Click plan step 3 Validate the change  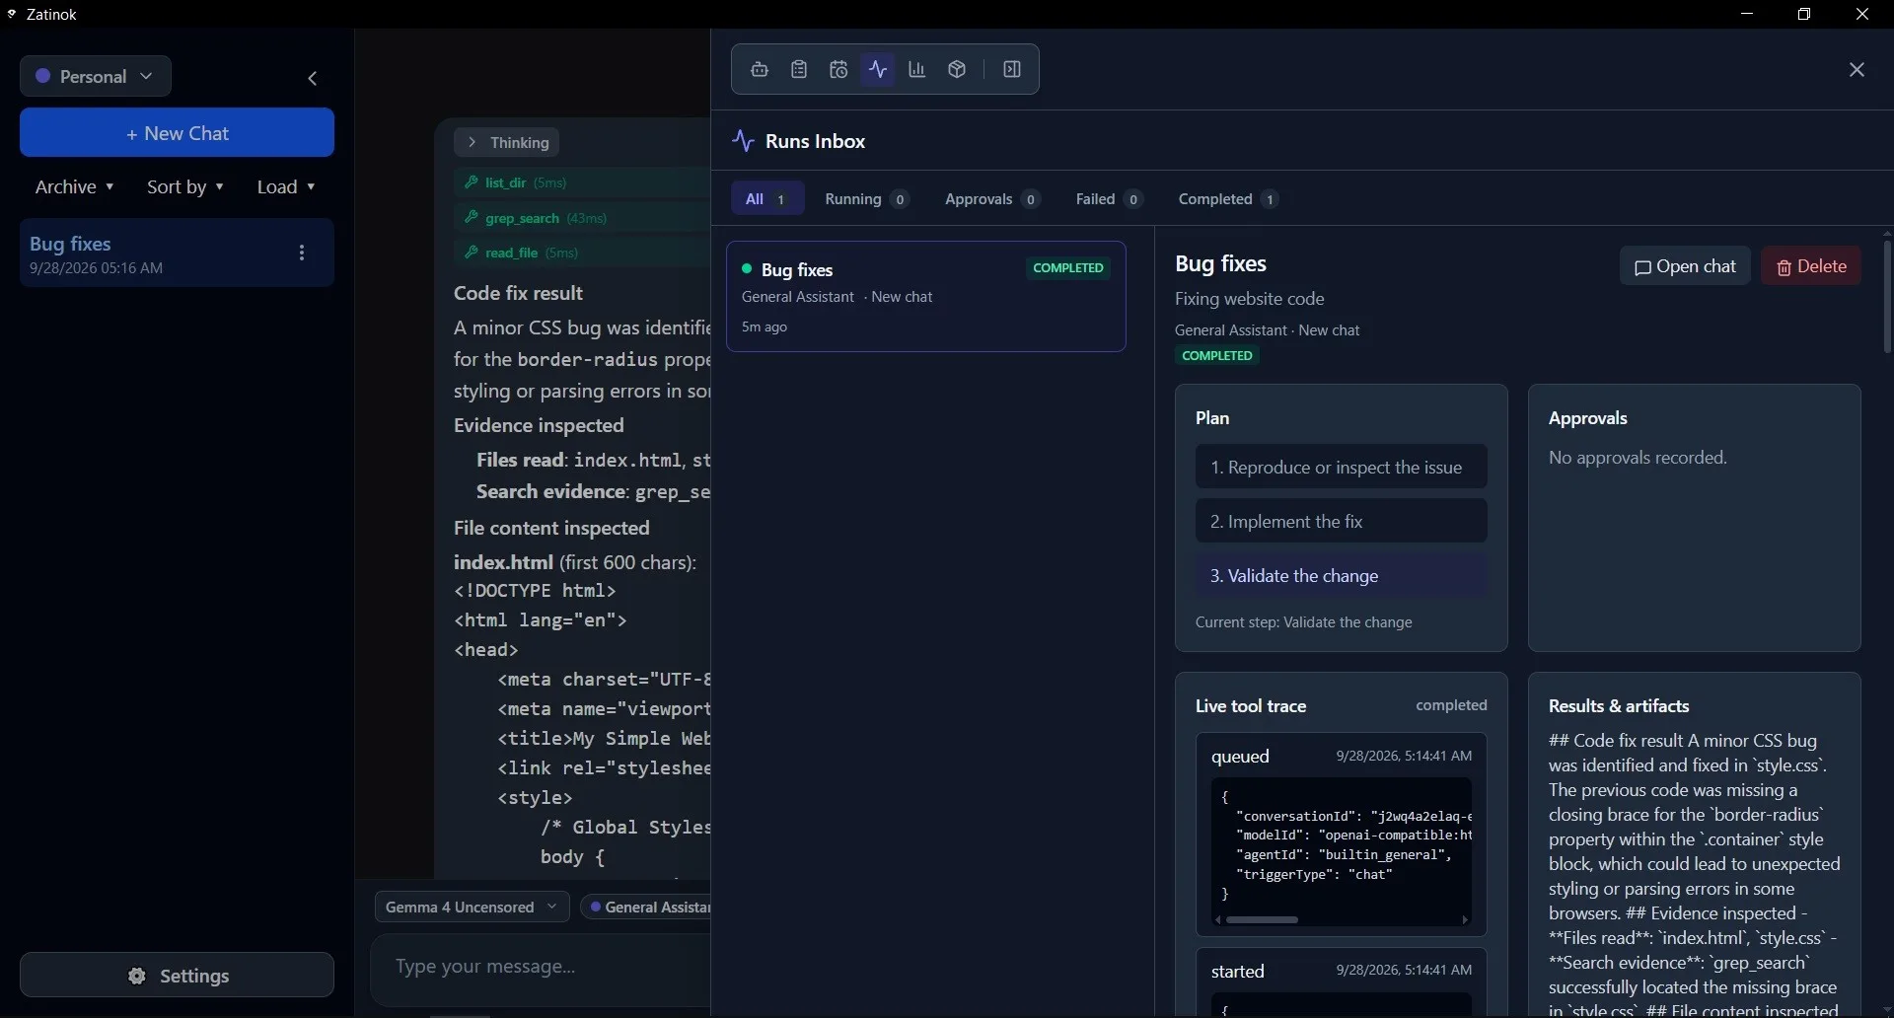coord(1342,575)
